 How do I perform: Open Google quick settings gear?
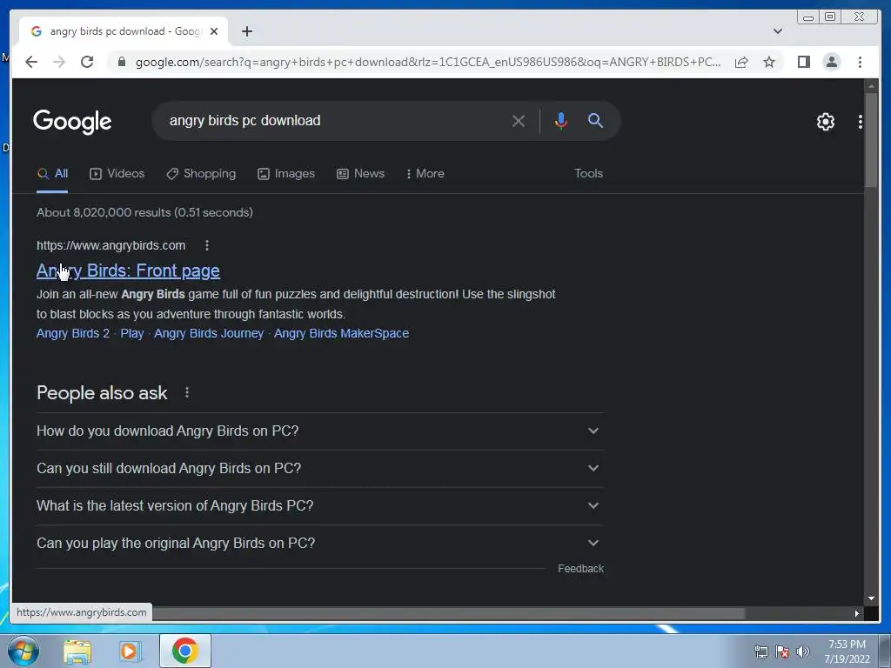point(826,122)
